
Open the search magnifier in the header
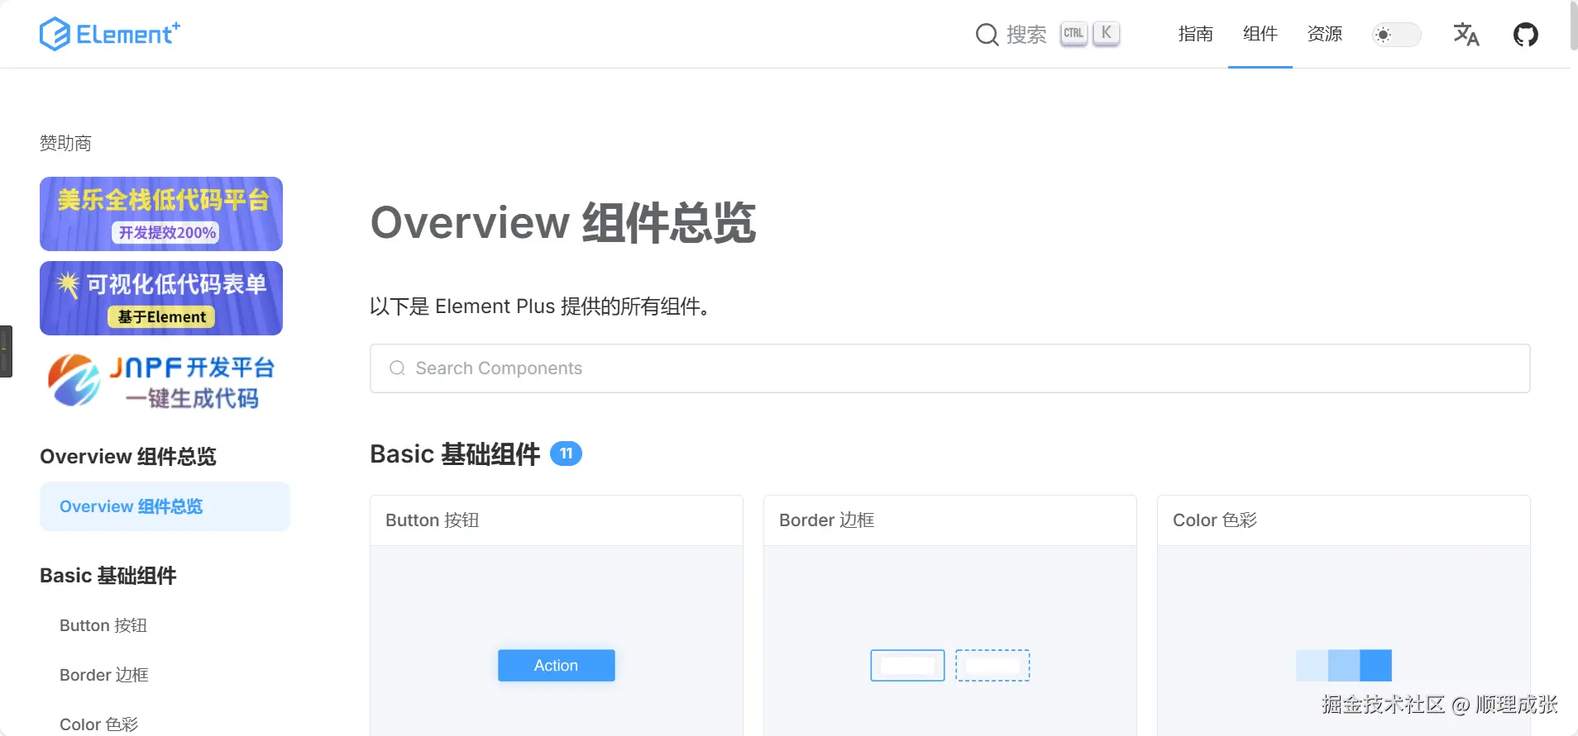point(987,35)
